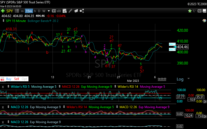Screen dimensions: 207x129
Task: Click the -0.04% percent change value
Action: 61,16
